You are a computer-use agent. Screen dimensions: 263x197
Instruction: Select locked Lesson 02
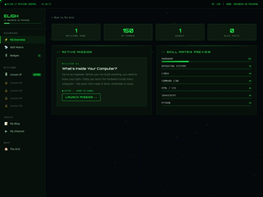pyautogui.click(x=22, y=83)
